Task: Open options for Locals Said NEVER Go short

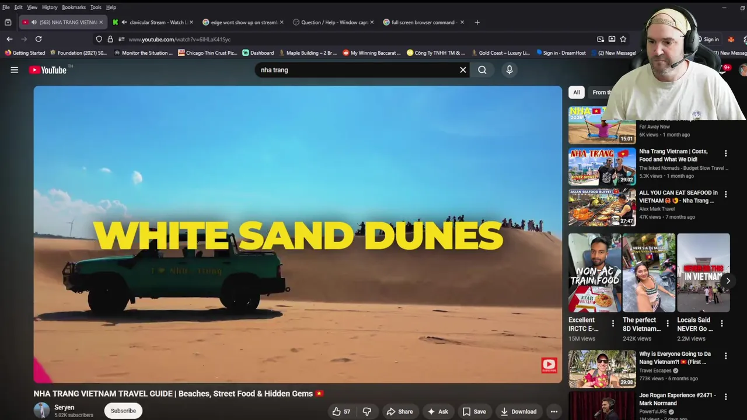Action: click(x=722, y=323)
